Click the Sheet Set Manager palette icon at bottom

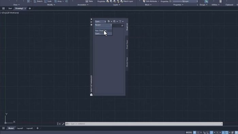91,95
